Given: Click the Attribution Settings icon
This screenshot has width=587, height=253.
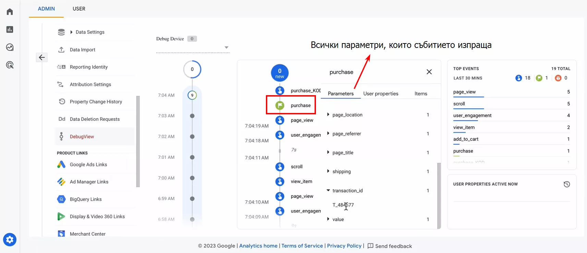Looking at the screenshot, I should pos(60,84).
